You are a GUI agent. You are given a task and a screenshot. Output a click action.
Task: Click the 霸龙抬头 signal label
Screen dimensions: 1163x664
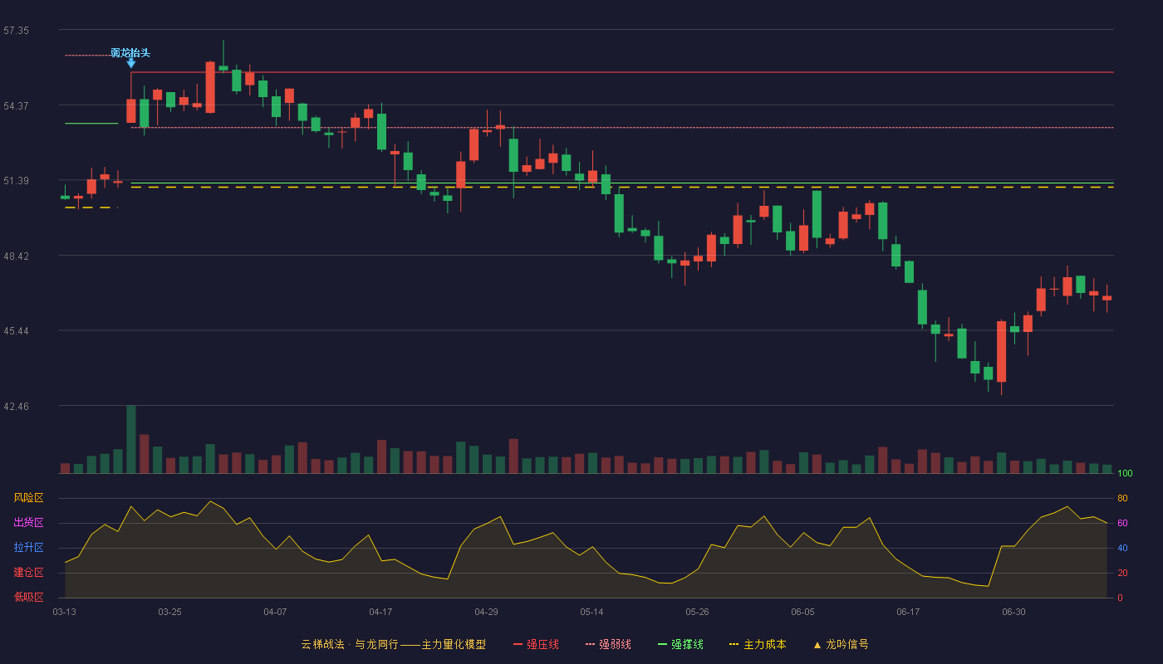tap(130, 52)
